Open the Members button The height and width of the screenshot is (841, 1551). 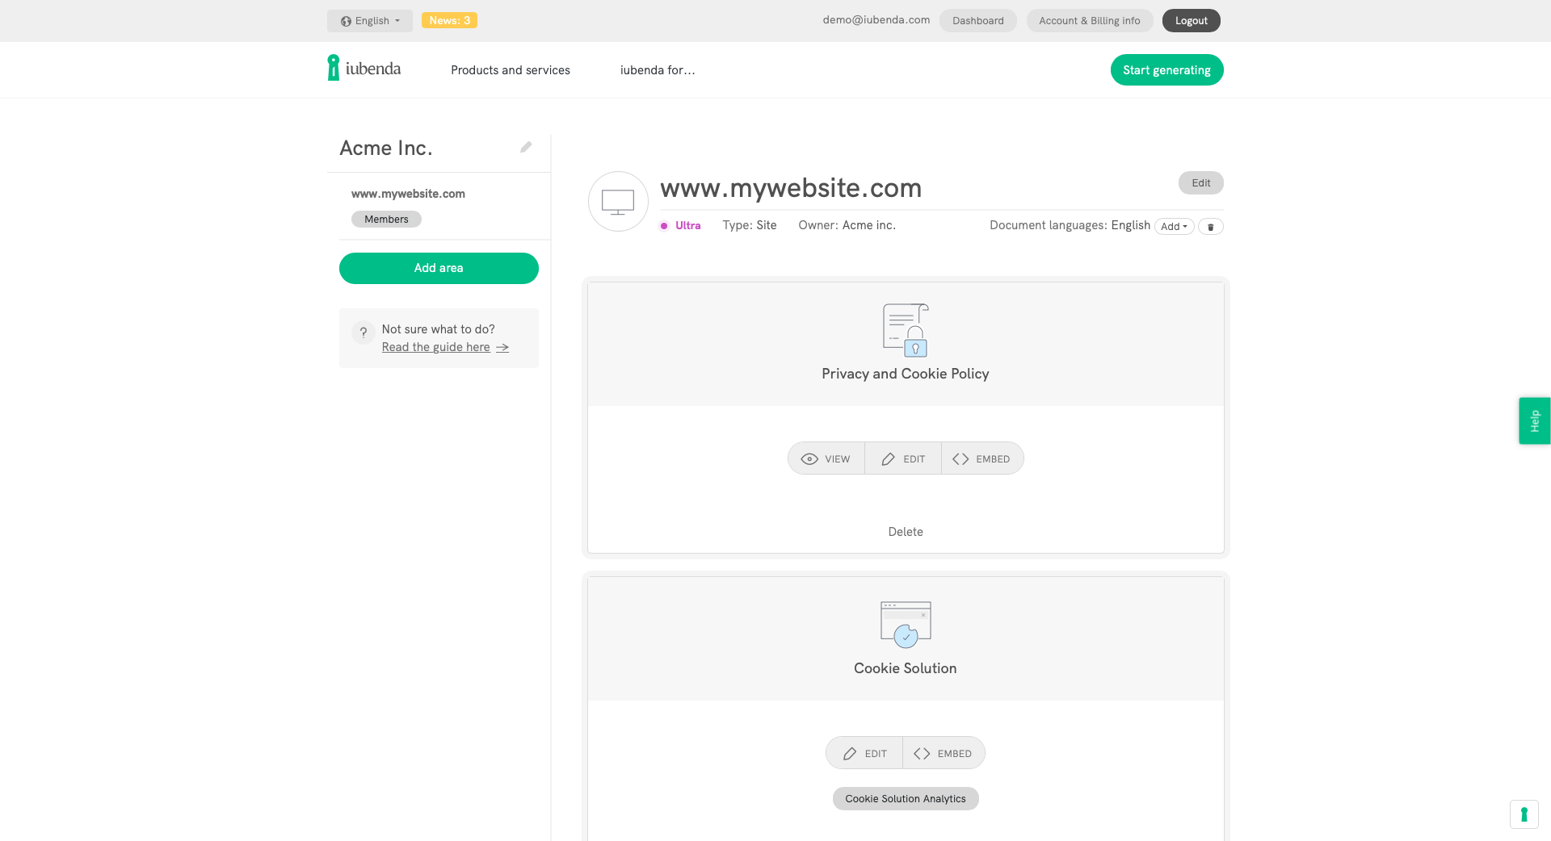click(x=386, y=220)
